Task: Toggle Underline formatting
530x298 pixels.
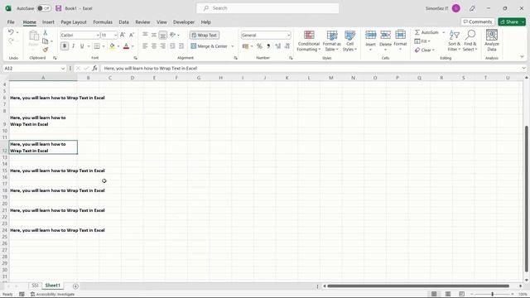Action: (x=81, y=46)
